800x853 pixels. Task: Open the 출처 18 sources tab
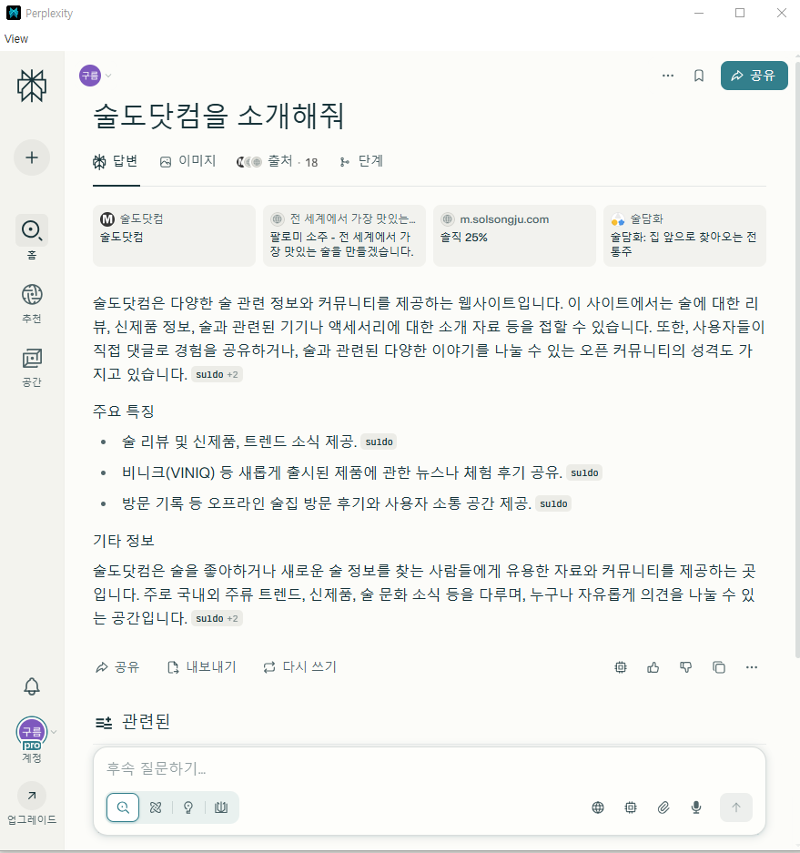(x=278, y=161)
